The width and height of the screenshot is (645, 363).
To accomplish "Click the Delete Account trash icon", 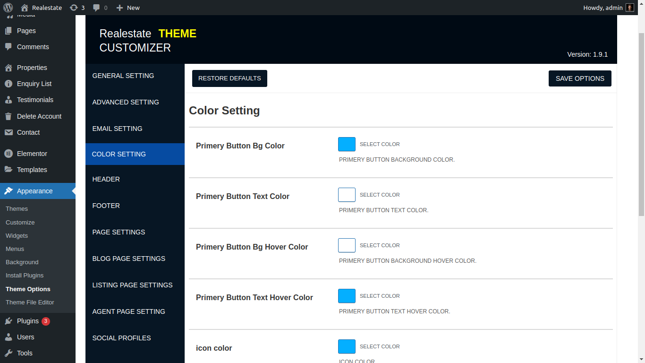I will pyautogui.click(x=8, y=116).
